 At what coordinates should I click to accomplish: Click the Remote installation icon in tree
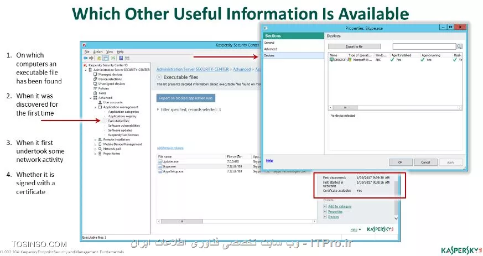tap(100, 139)
